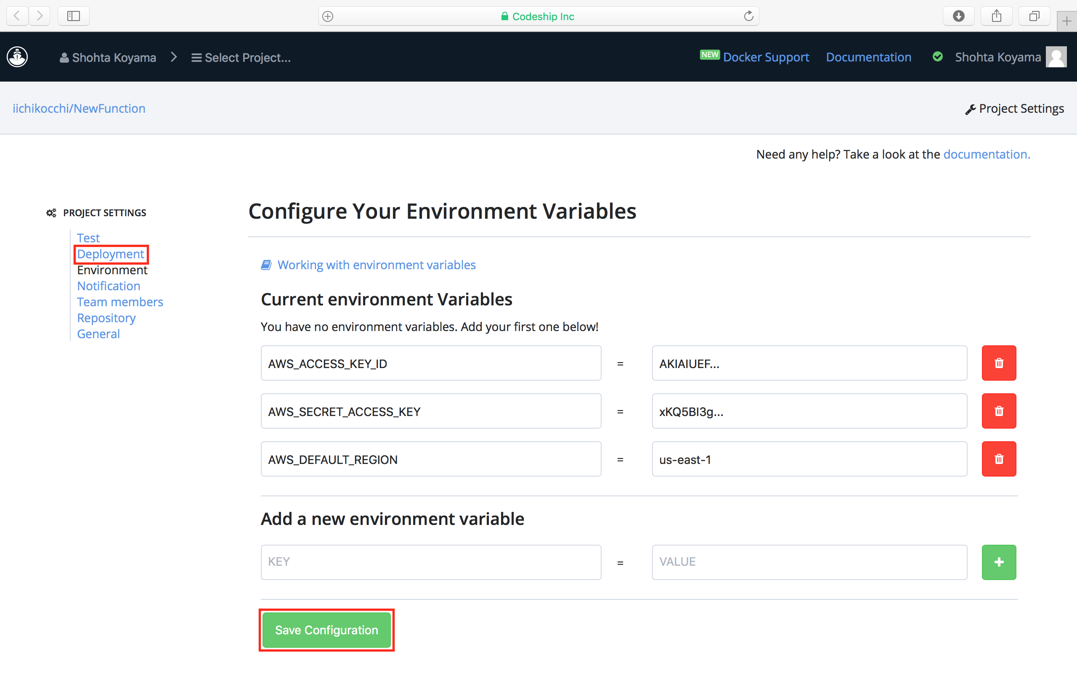
Task: Open Documentation from the top navigation
Action: tap(868, 57)
